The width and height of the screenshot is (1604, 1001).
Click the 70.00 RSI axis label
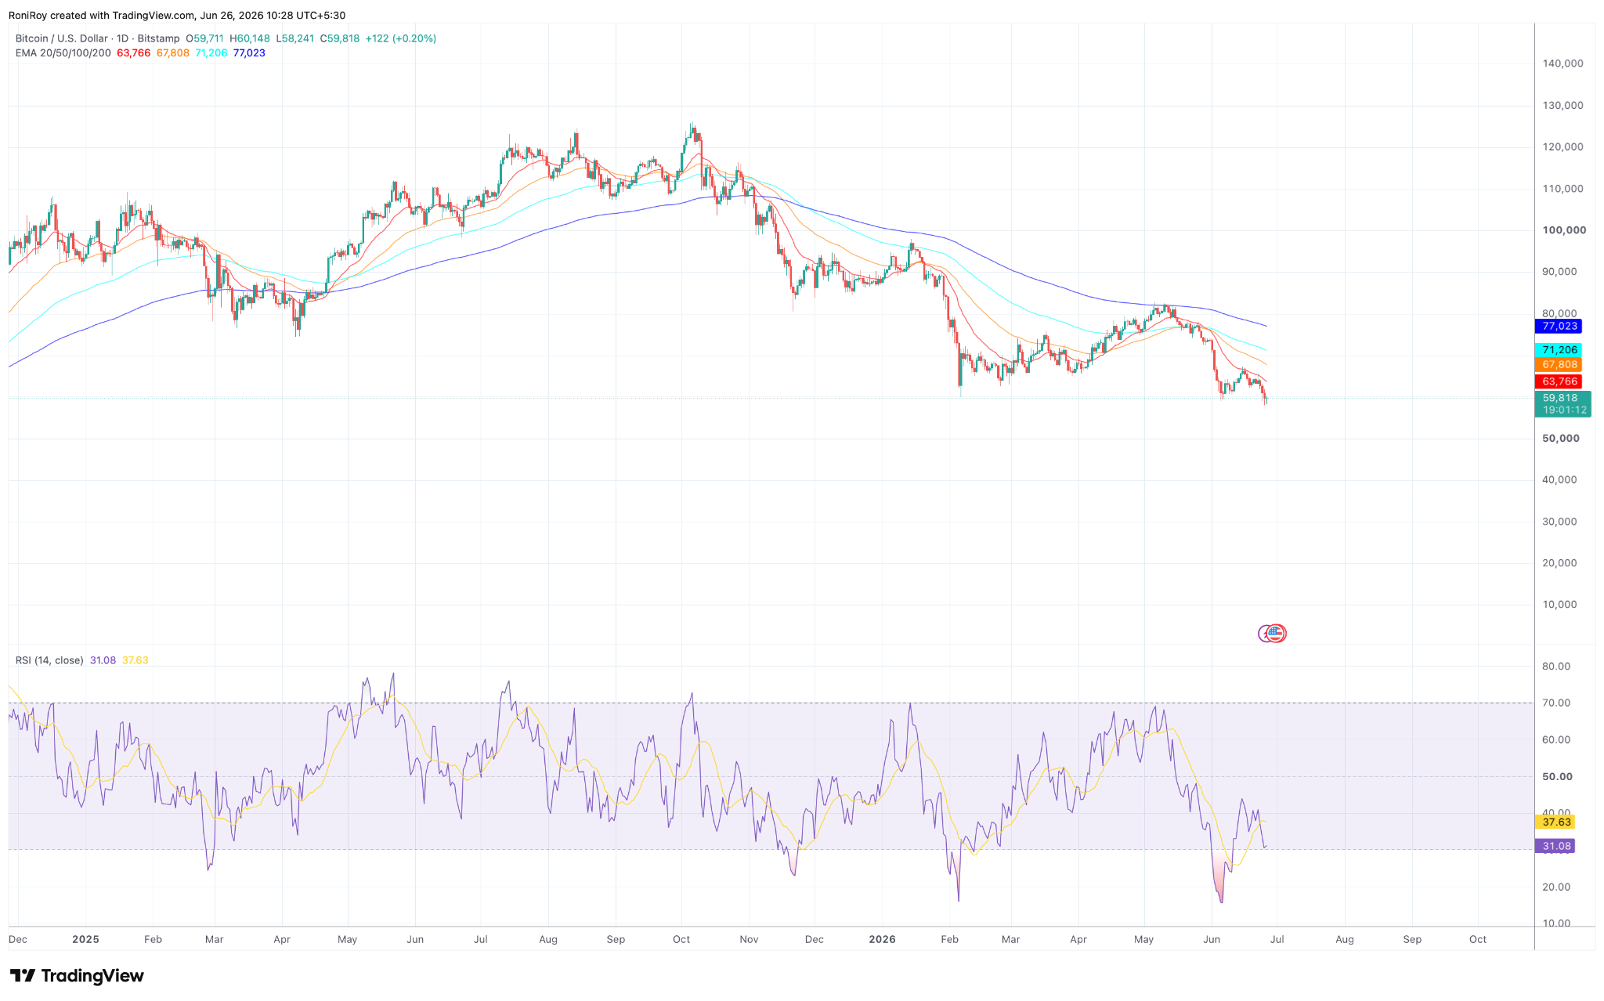[x=1556, y=703]
